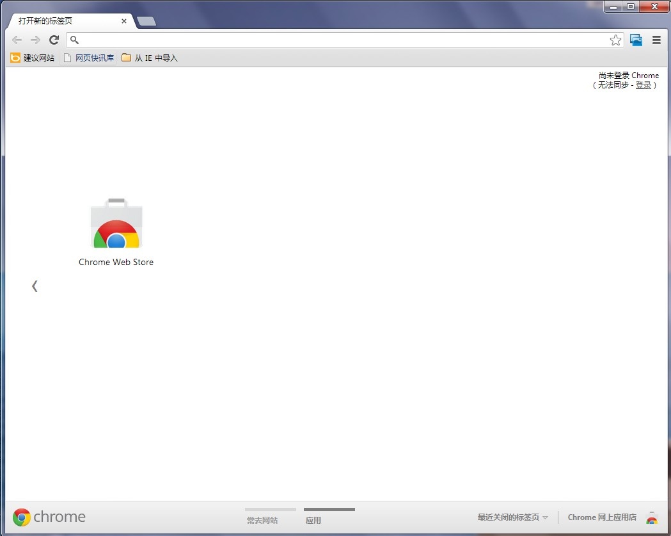The image size is (671, 536).
Task: Open the Chrome 网上应用店 link
Action: coord(602,517)
